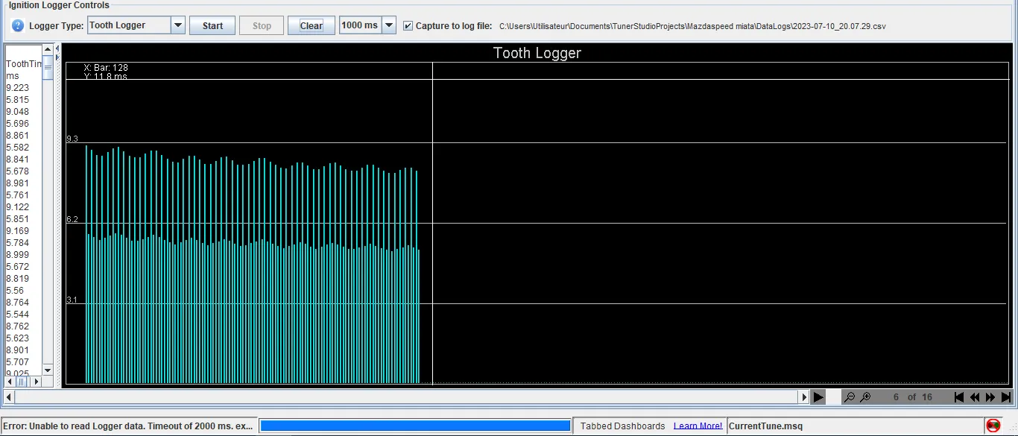Expand the 1000 ms interval dropdown
Viewport: 1018px width, 436px height.
[x=389, y=26]
